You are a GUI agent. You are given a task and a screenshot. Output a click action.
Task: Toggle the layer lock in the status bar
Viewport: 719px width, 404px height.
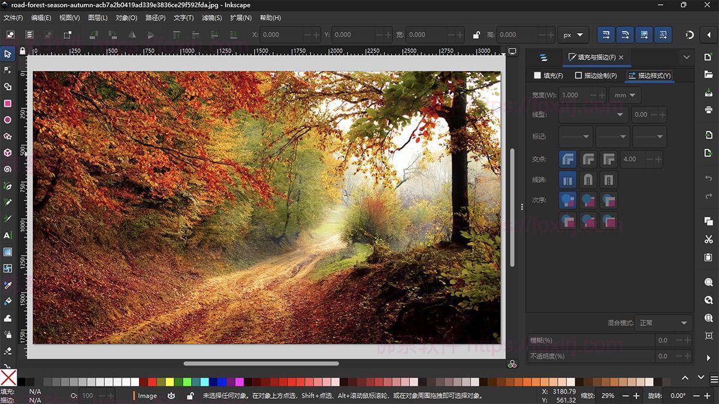pyautogui.click(x=190, y=396)
